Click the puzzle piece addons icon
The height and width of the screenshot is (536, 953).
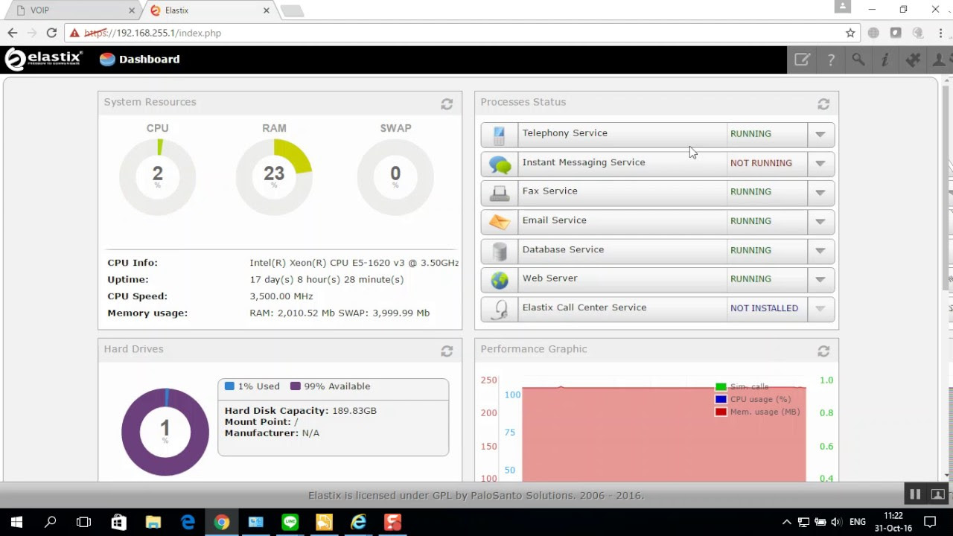(x=913, y=60)
